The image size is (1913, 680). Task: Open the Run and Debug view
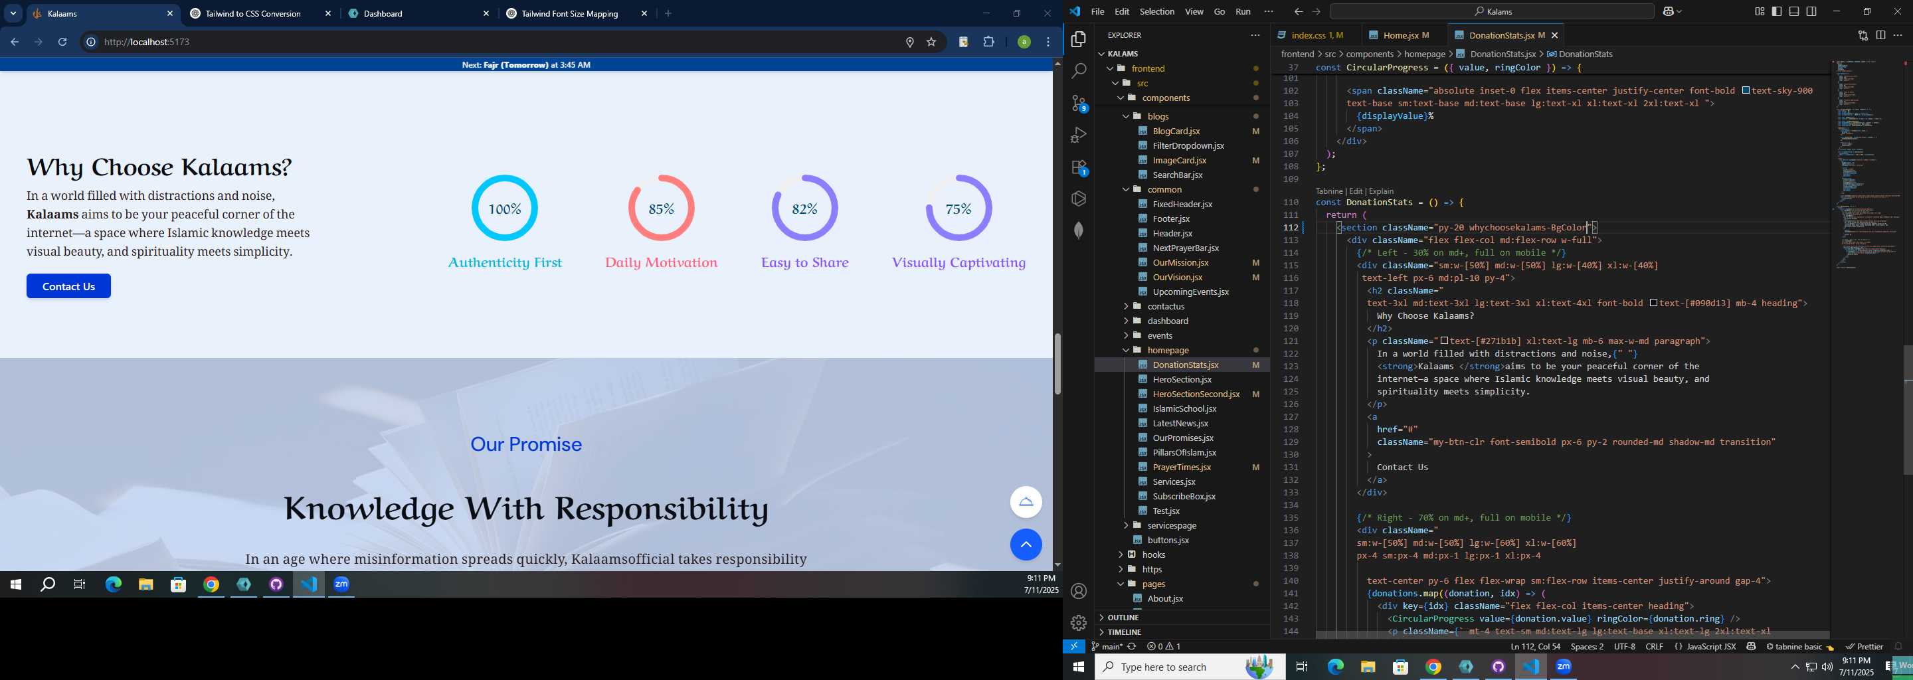click(x=1078, y=135)
